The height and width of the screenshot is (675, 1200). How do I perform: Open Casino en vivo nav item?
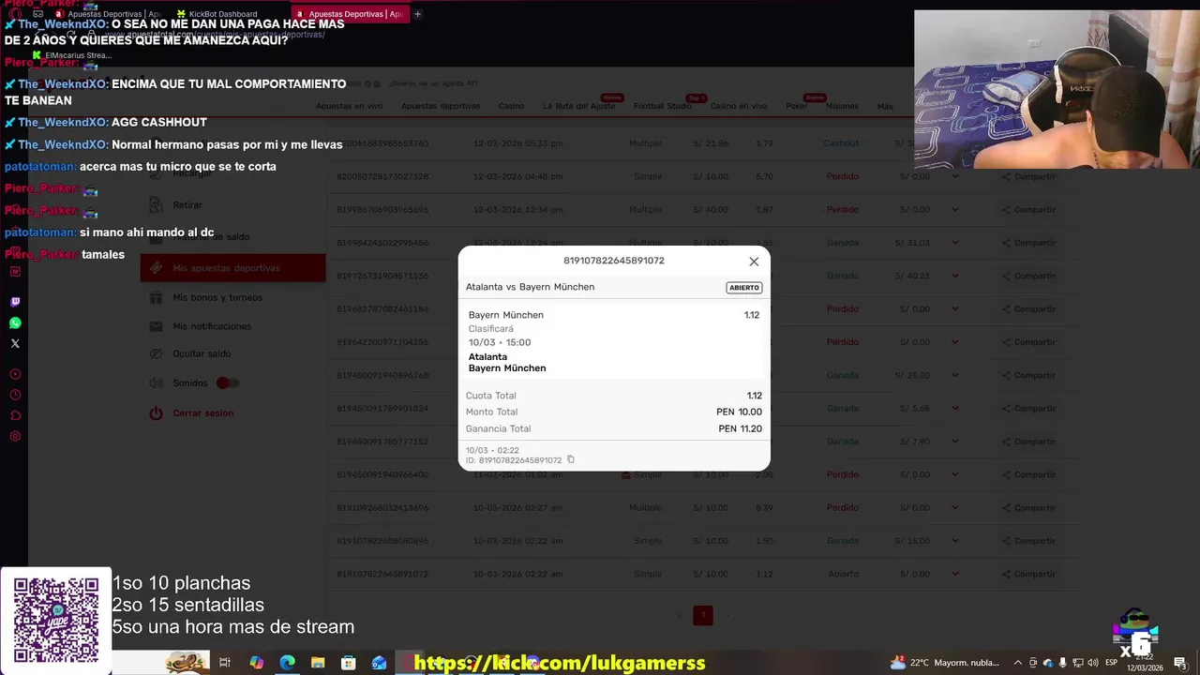click(739, 106)
